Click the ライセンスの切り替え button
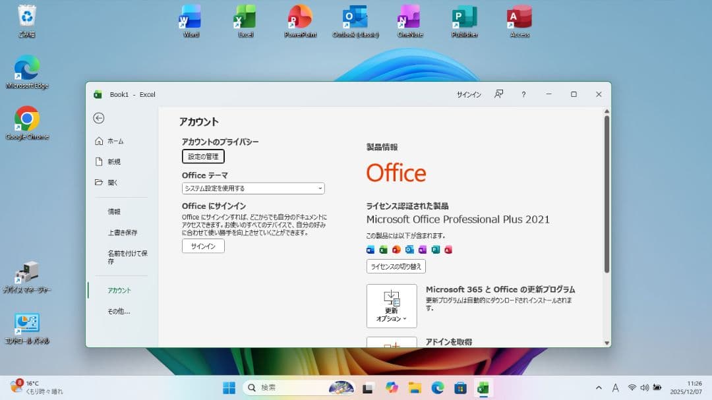712x400 pixels. click(x=396, y=266)
